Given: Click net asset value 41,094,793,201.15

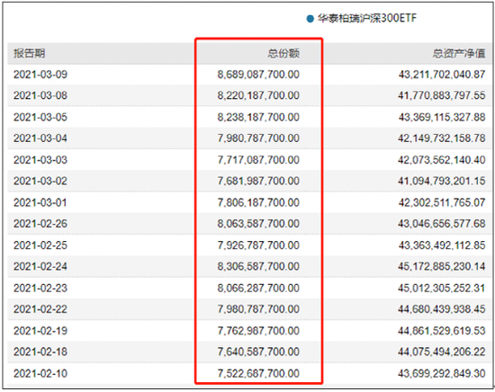Looking at the screenshot, I should pos(442,181).
